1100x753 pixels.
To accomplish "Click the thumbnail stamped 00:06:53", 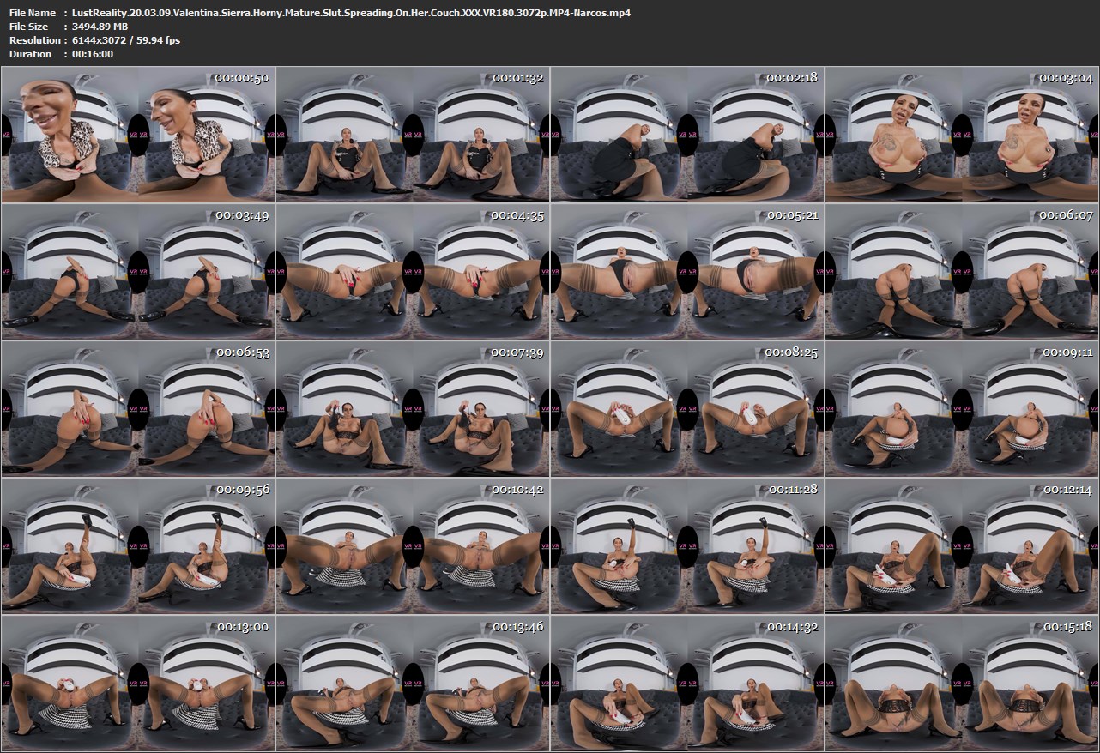I will coord(138,408).
